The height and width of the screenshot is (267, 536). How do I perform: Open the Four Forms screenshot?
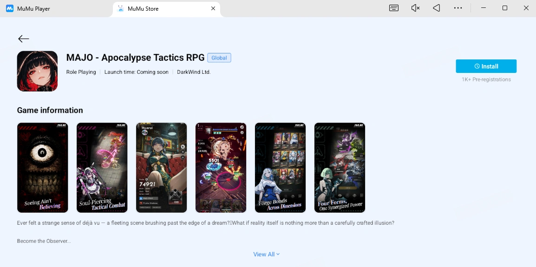[x=340, y=168]
